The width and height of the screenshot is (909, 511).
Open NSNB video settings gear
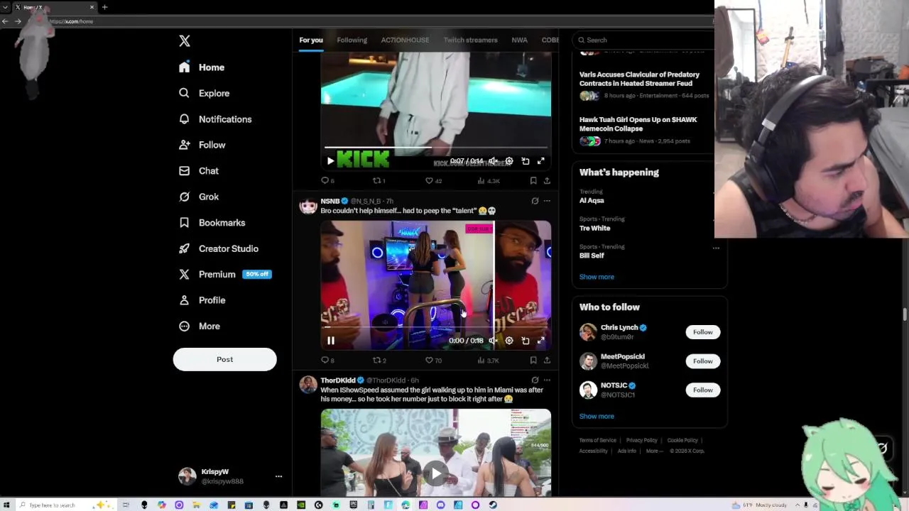509,341
